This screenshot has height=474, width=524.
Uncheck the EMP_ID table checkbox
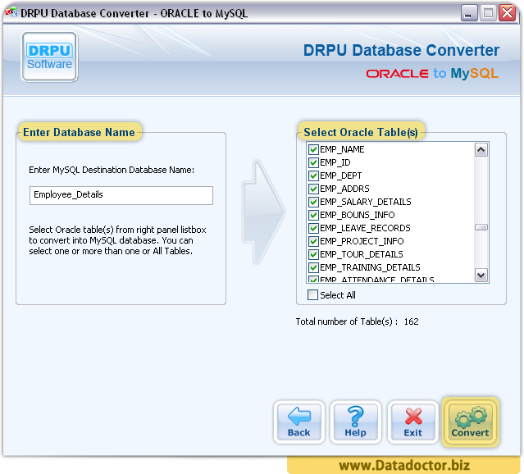313,162
